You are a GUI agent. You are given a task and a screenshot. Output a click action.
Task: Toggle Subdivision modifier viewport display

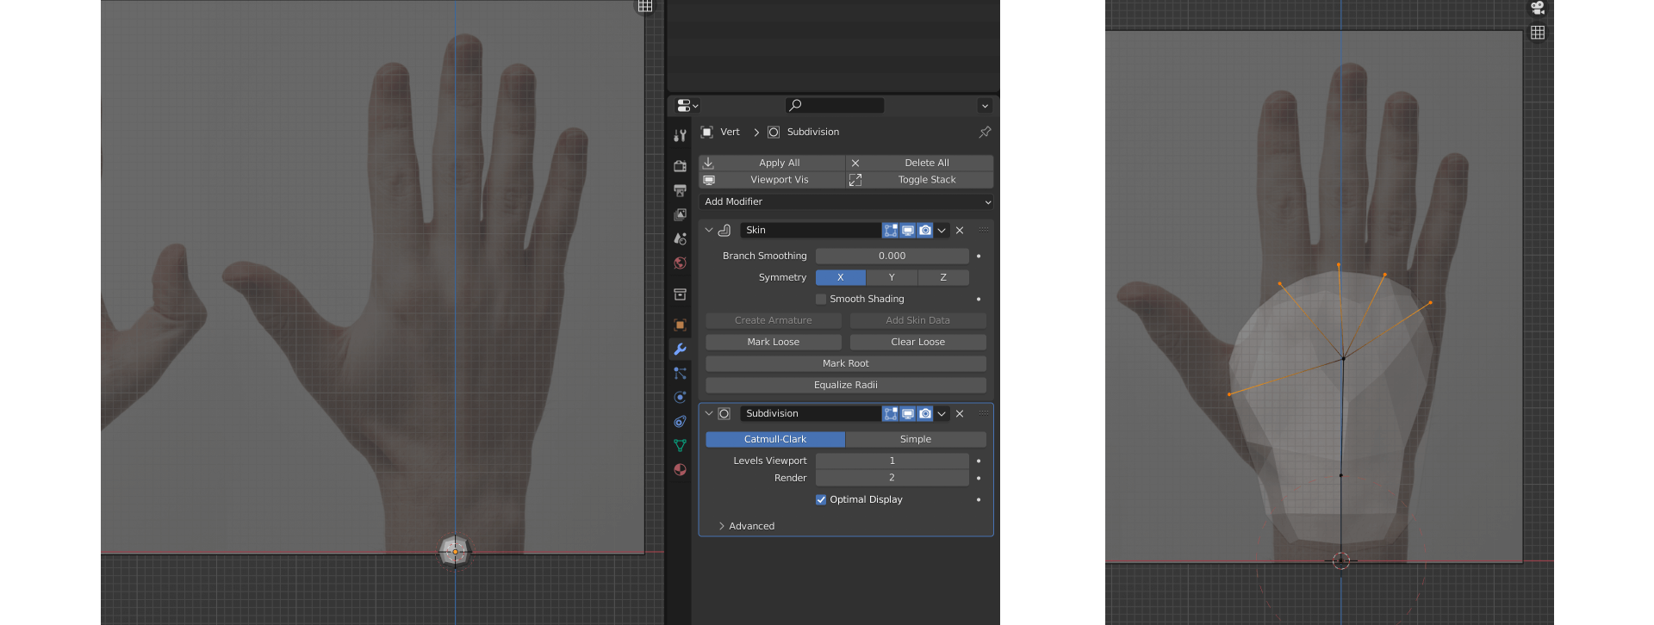[x=908, y=413]
